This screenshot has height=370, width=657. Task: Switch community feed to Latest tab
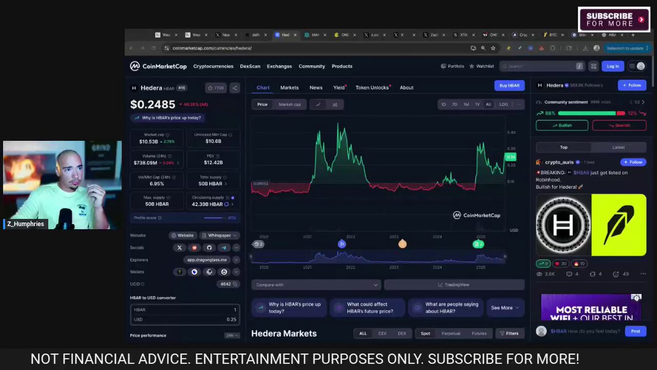tap(618, 147)
